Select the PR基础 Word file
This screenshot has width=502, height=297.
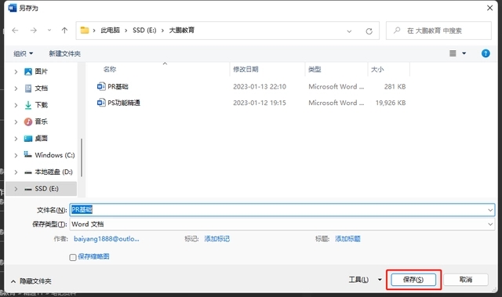(118, 86)
